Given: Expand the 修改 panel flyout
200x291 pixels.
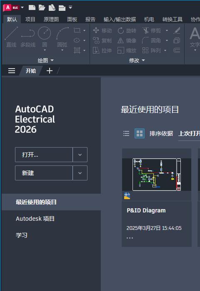Looking at the screenshot, I should click(x=137, y=60).
